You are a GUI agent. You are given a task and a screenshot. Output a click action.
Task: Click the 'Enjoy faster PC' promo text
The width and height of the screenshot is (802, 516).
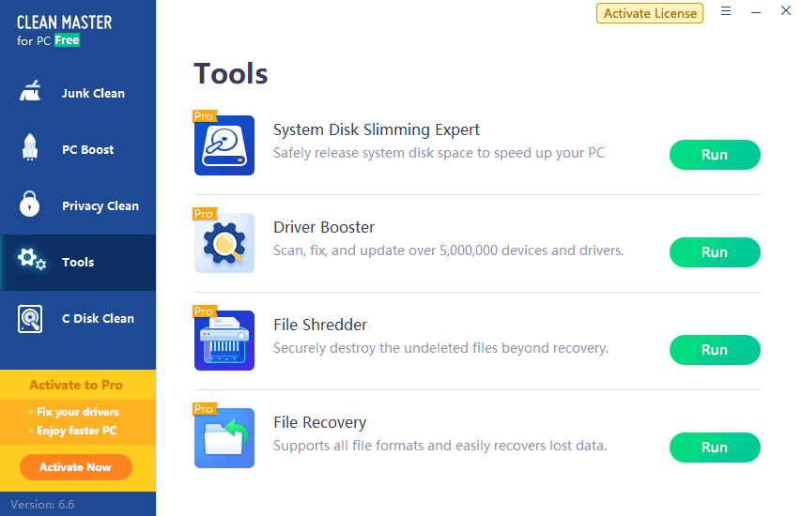pos(77,431)
